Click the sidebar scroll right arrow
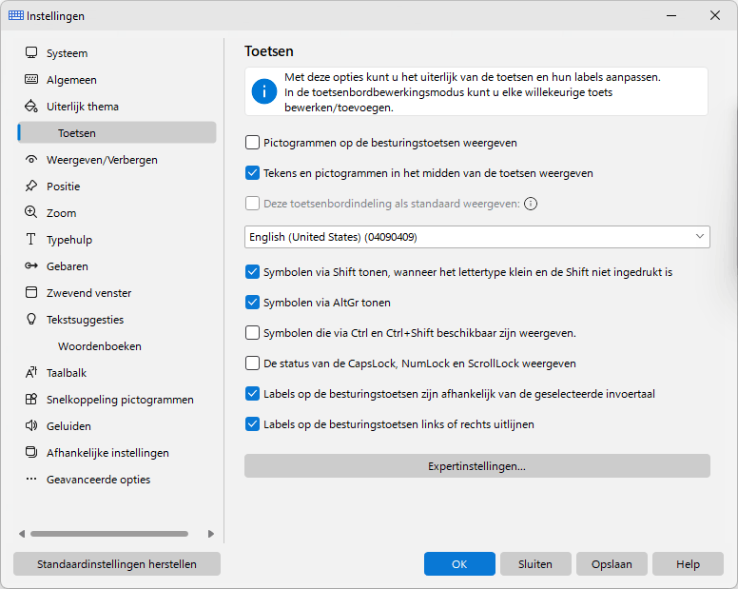 [211, 534]
